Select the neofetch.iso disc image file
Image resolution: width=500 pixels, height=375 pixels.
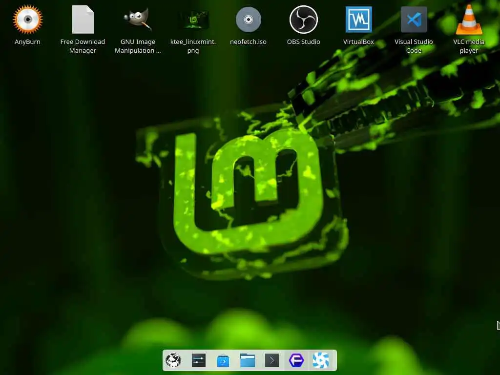pos(249,20)
